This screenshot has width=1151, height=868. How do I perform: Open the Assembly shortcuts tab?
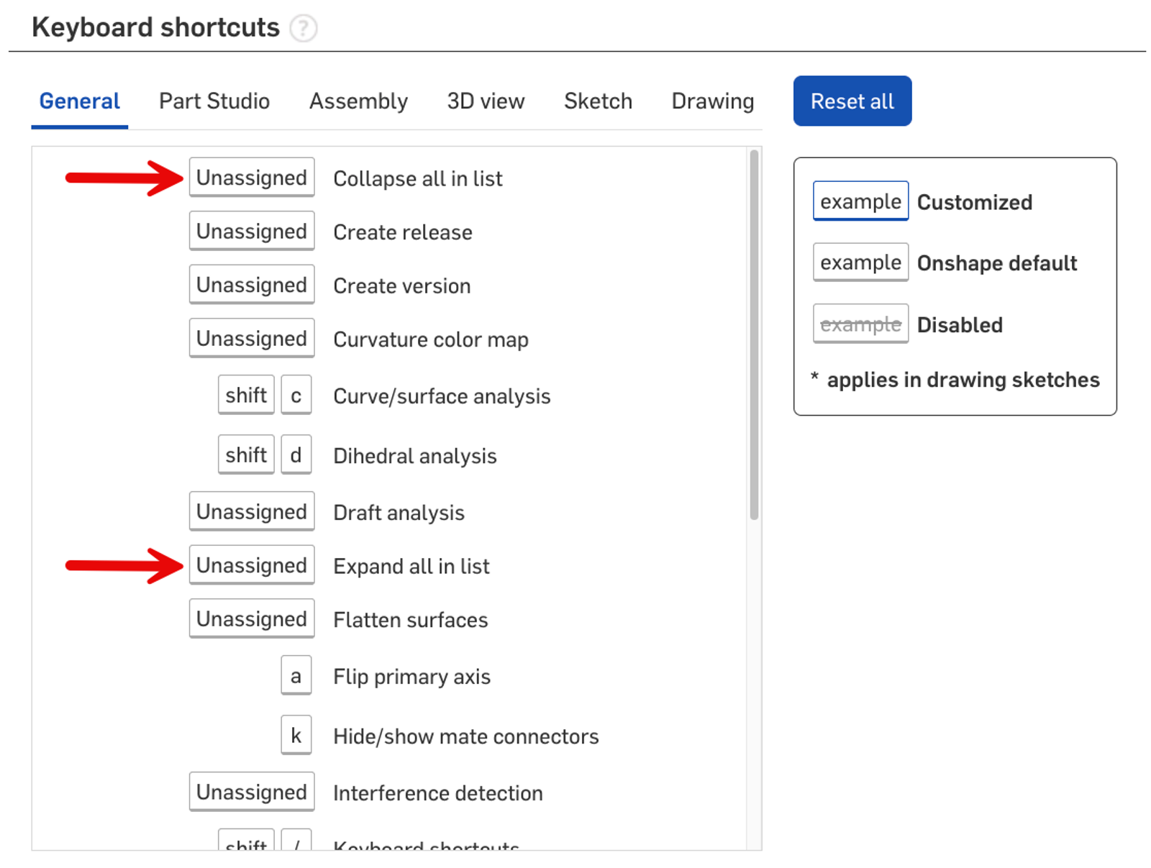point(358,101)
